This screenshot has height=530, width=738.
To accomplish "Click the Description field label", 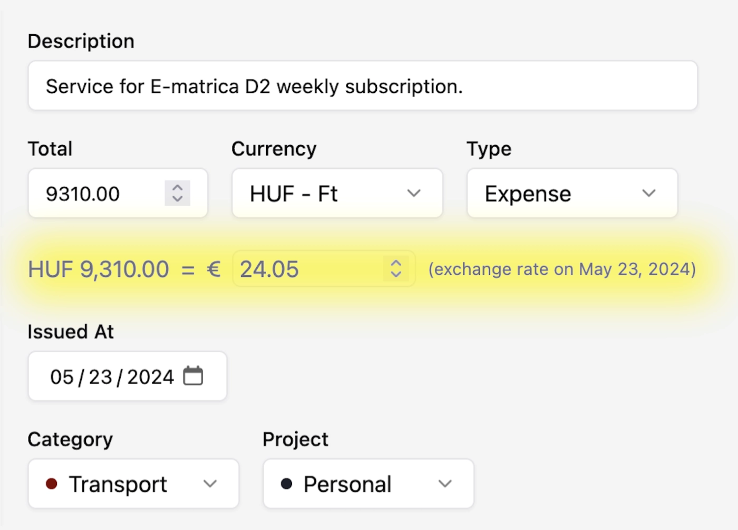I will pyautogui.click(x=81, y=41).
